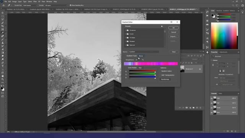The image size is (245, 138).
Task: Select the Gradient tool
Action: click(x=3, y=53)
